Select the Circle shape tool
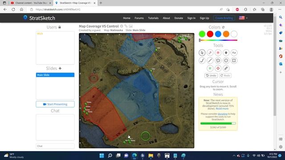Screen dimensions: 285x160 (226, 60)
